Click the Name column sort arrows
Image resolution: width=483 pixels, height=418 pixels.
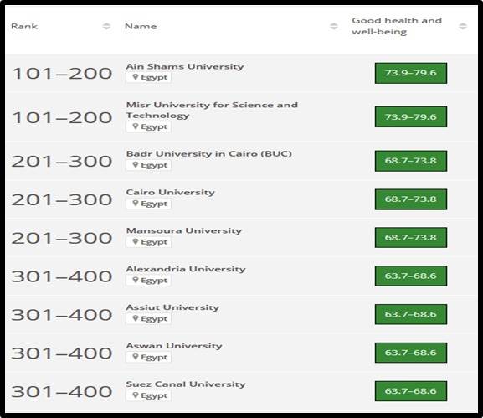334,26
